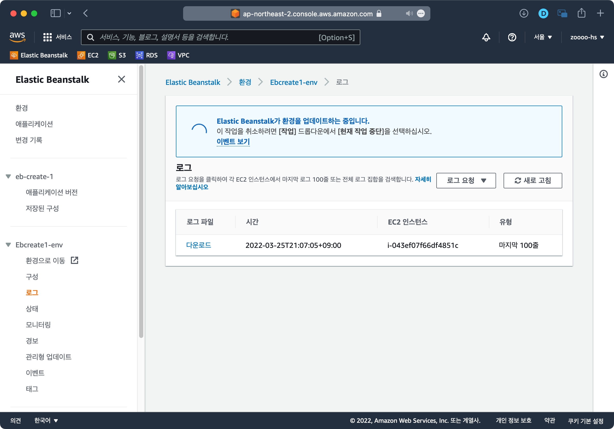The width and height of the screenshot is (614, 429).
Task: Select 애플리케이션 버전 in side navigation
Action: [52, 192]
